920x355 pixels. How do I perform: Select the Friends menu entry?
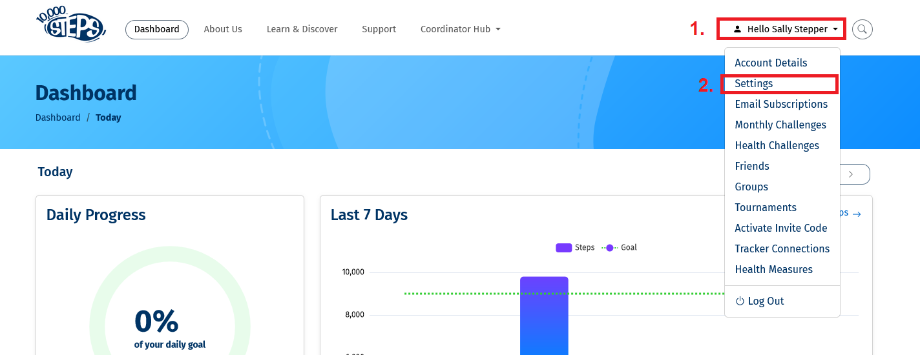752,166
